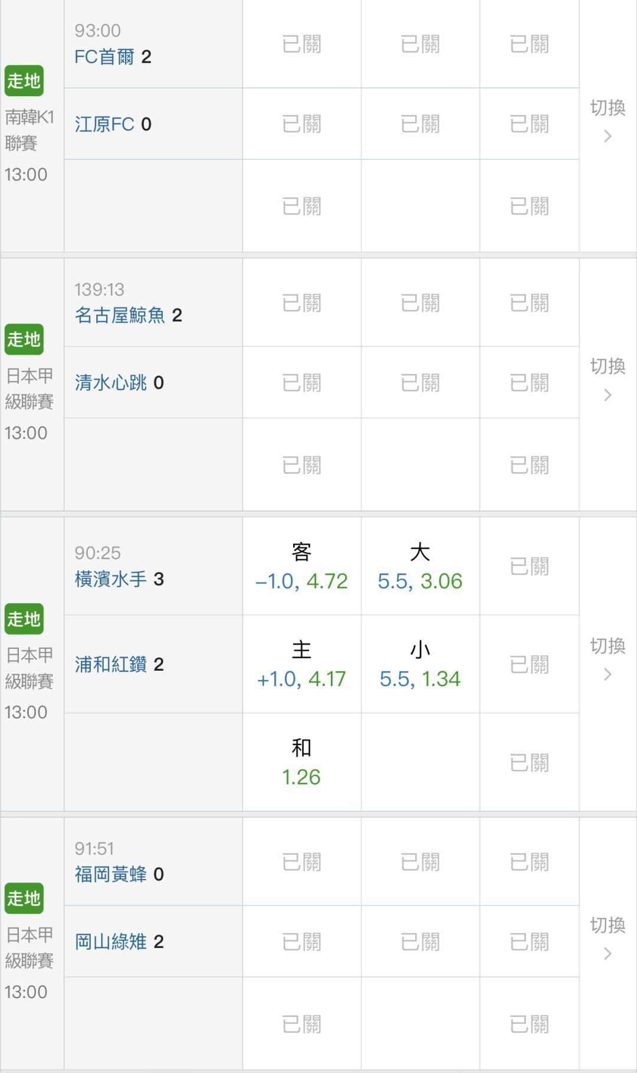Open 福岡黃蜂 team link
The width and height of the screenshot is (637, 1073).
(111, 874)
